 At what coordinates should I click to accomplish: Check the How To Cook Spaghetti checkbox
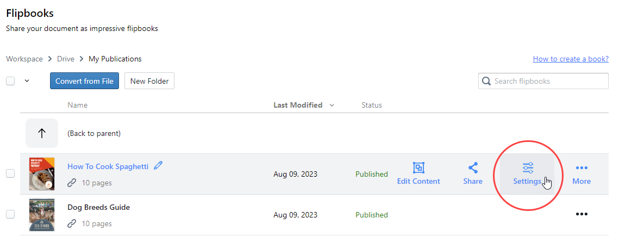click(10, 173)
